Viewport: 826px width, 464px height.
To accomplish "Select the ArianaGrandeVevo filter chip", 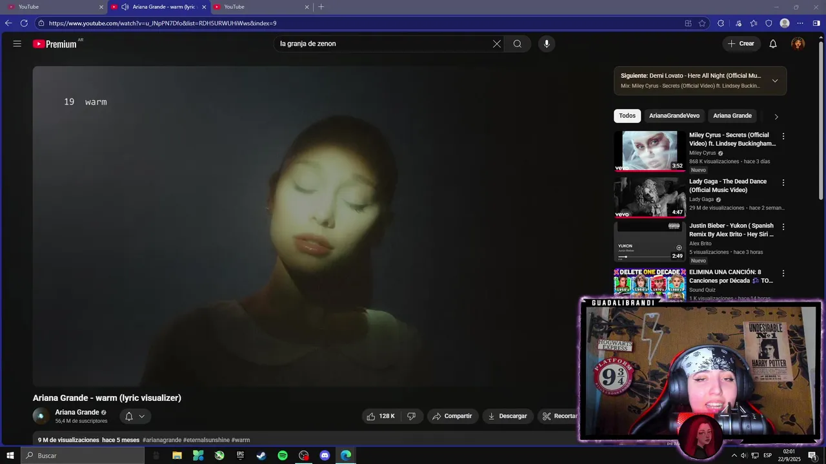I will [x=674, y=116].
